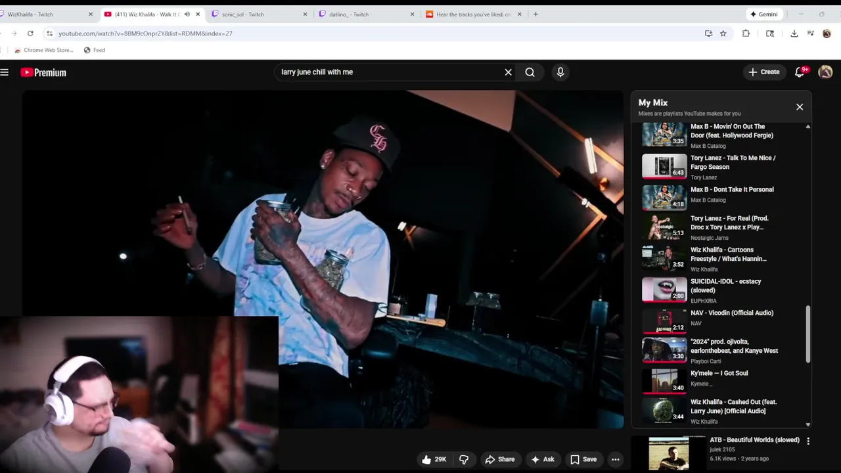Open the Create menu

click(763, 72)
